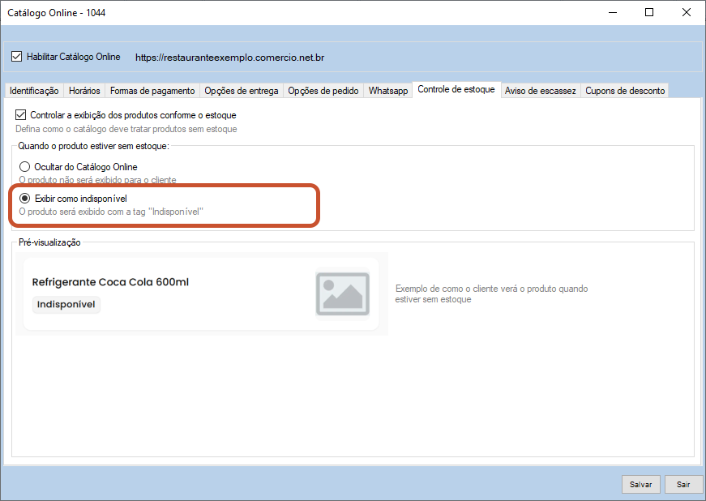
Task: Click the product image placeholder icon
Action: 343,293
